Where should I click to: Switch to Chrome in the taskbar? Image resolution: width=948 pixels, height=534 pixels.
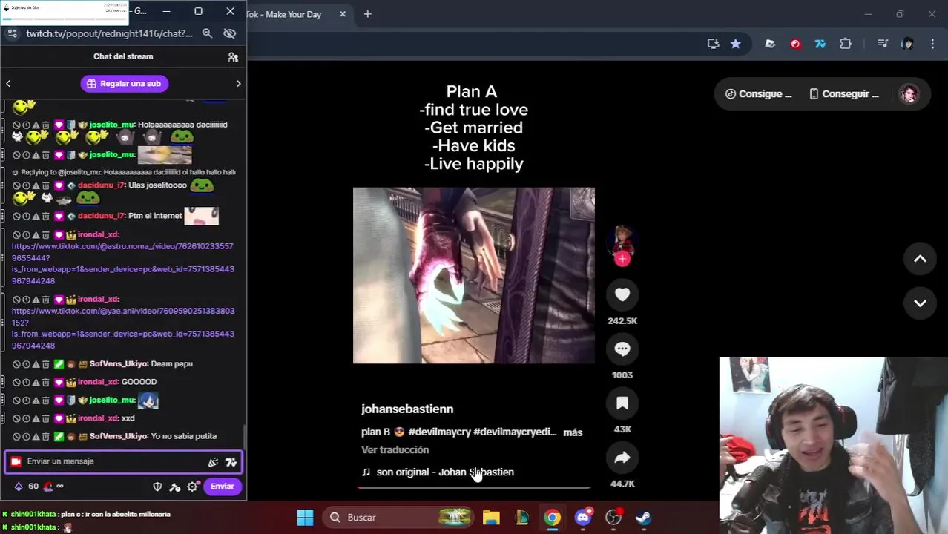[552, 518]
